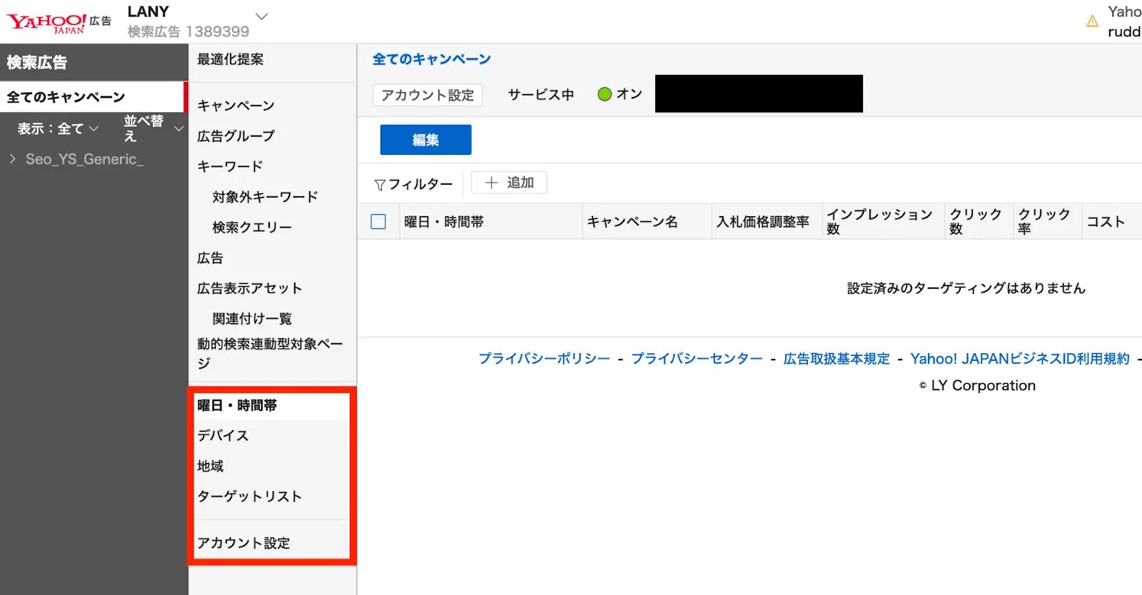
Task: Open Yahoo! JAPANビジネスID利用規約 link
Action: coord(1020,359)
